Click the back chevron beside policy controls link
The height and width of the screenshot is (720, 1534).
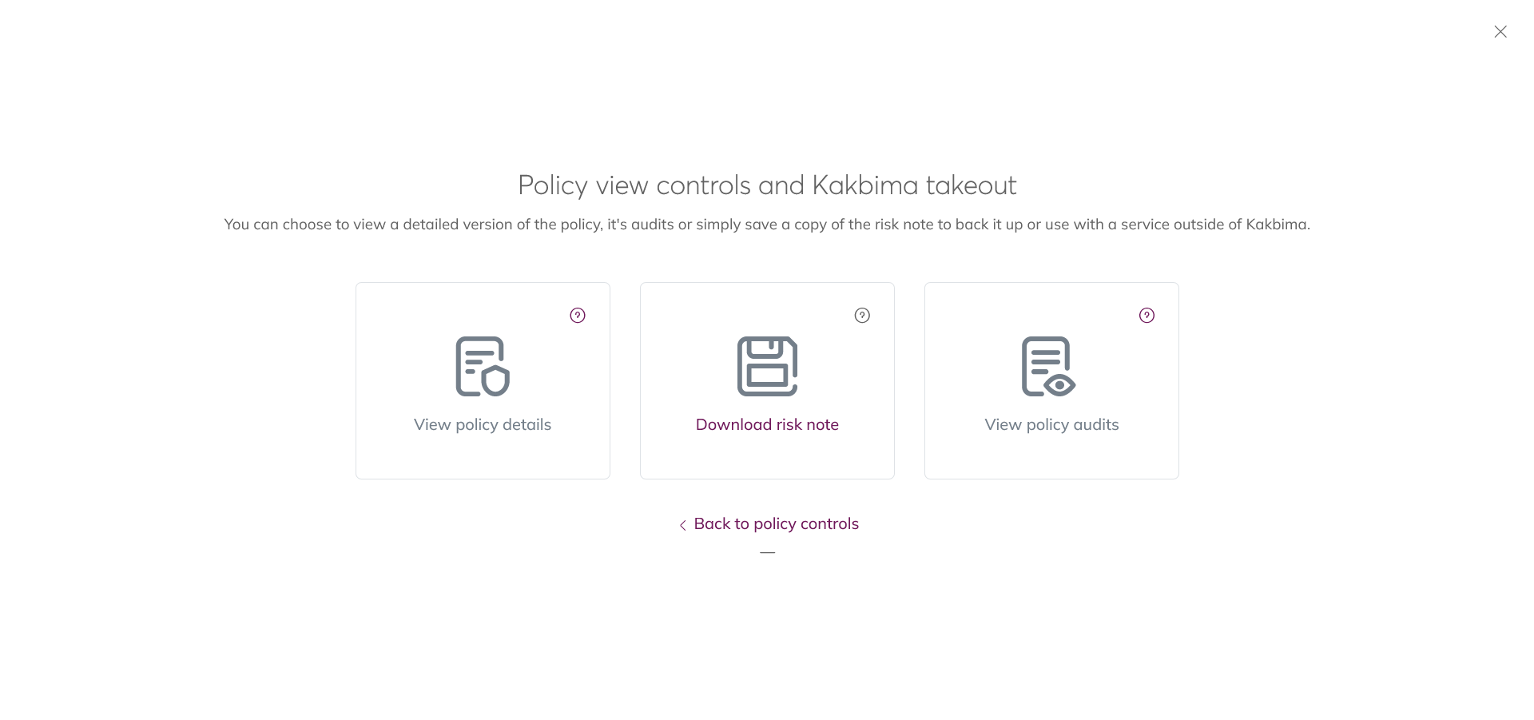point(682,526)
